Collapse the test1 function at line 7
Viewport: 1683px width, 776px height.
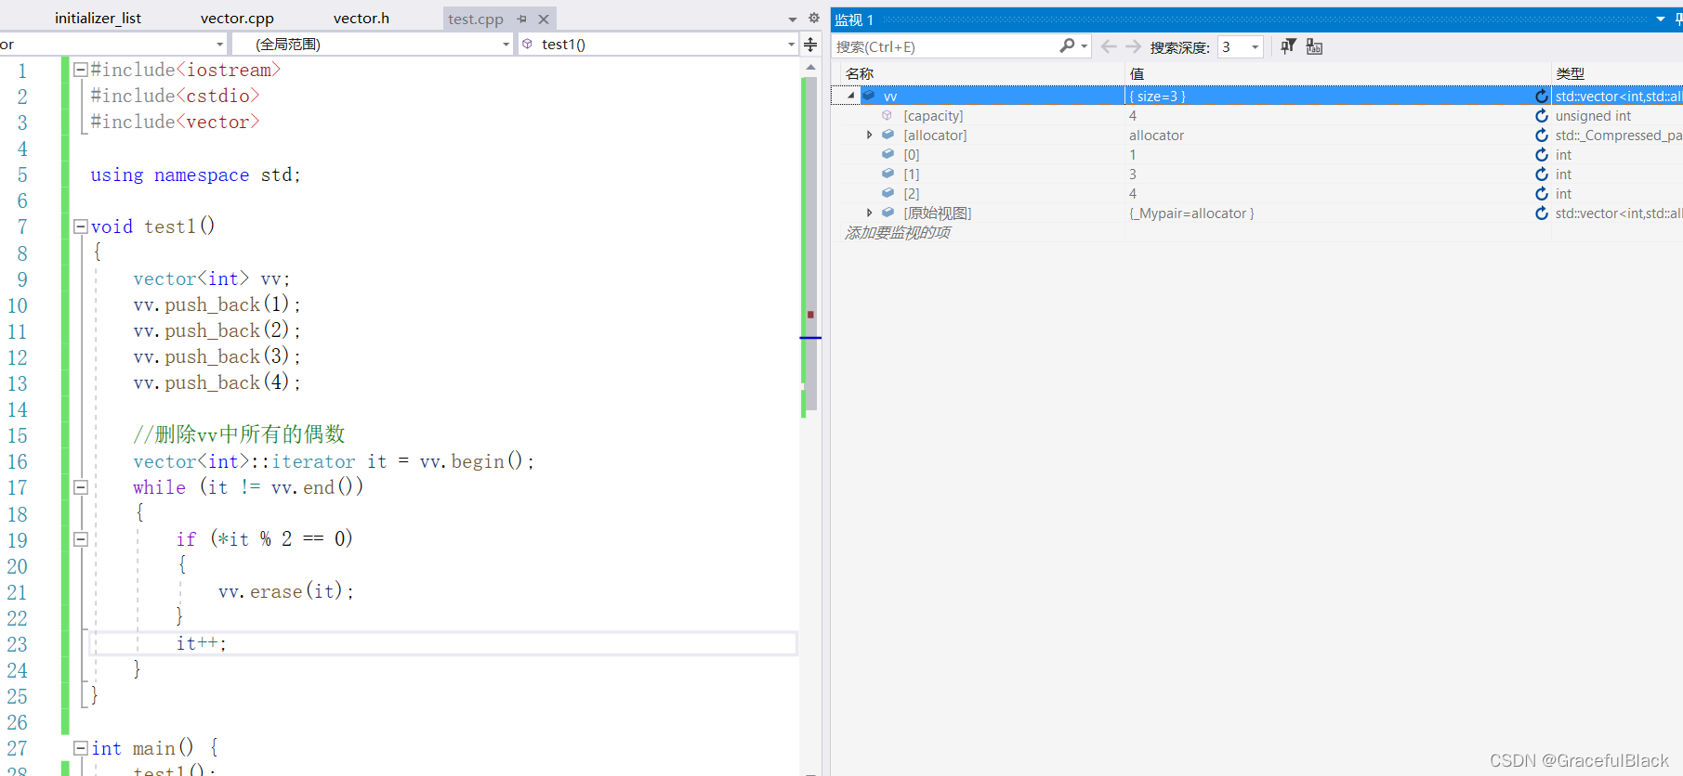point(81,226)
